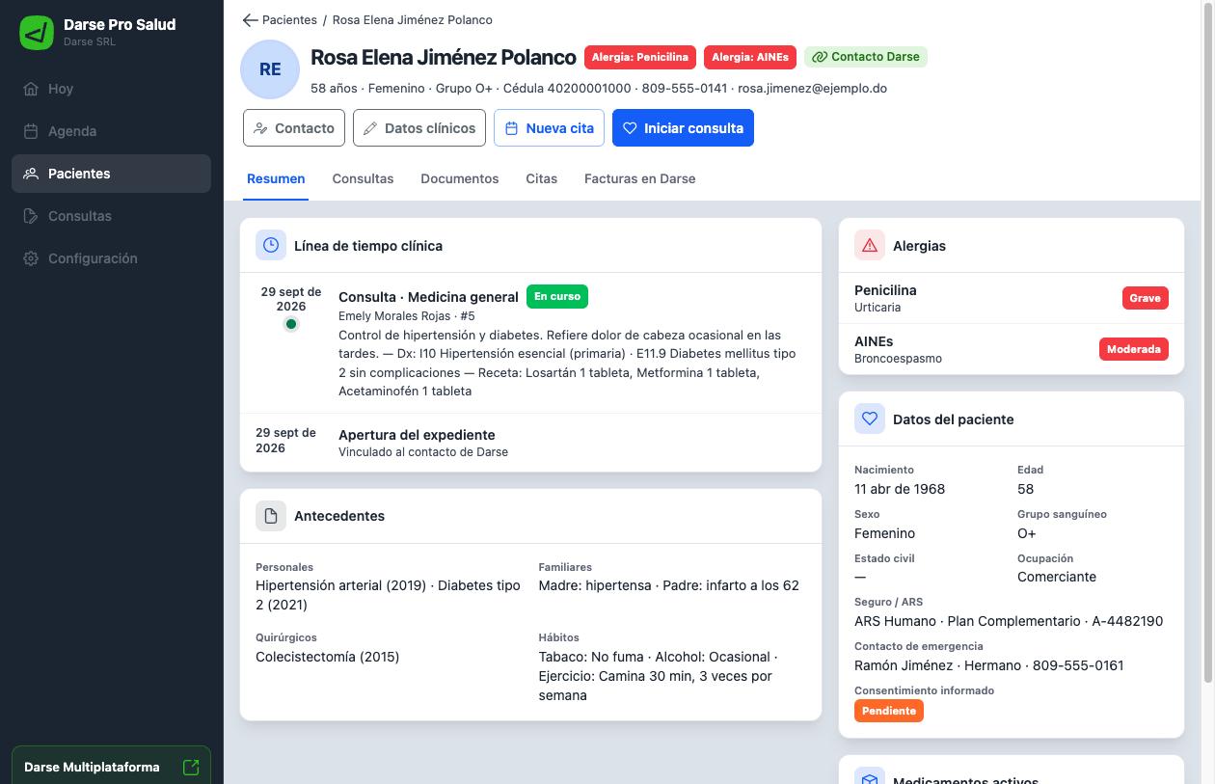This screenshot has height=784, width=1215.
Task: Click the back arrow beside Pacientes breadcrumb
Action: 251,19
